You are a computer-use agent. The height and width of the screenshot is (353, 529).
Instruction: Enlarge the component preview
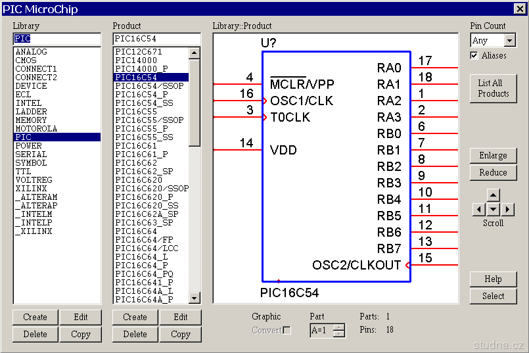(x=494, y=156)
